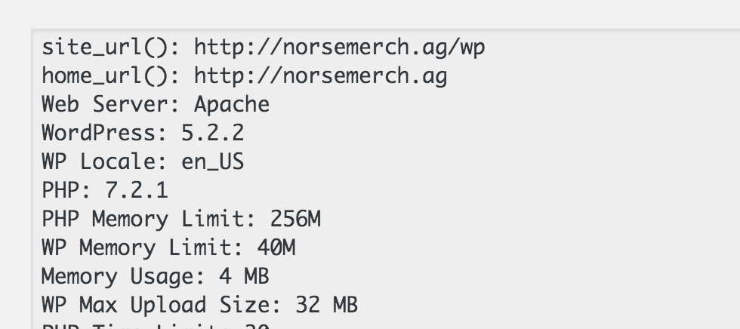Click the http://norsemerch.ag/wp URL text

point(340,48)
